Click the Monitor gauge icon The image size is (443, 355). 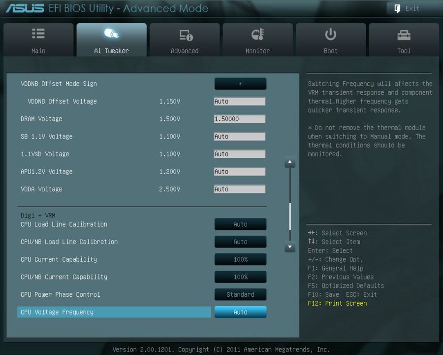[257, 34]
